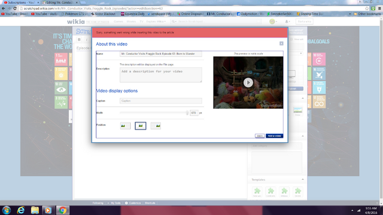
Task: Click the Chrome taskbar icon
Action: click(62, 210)
